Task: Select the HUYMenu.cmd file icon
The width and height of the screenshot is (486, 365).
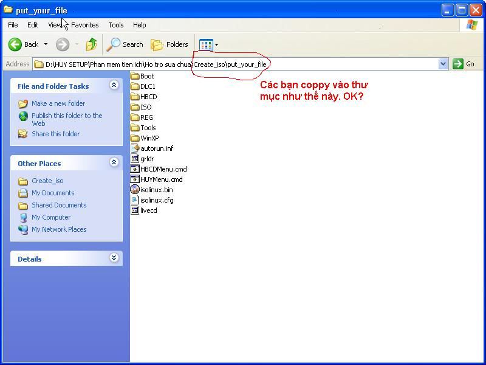Action: pos(135,179)
